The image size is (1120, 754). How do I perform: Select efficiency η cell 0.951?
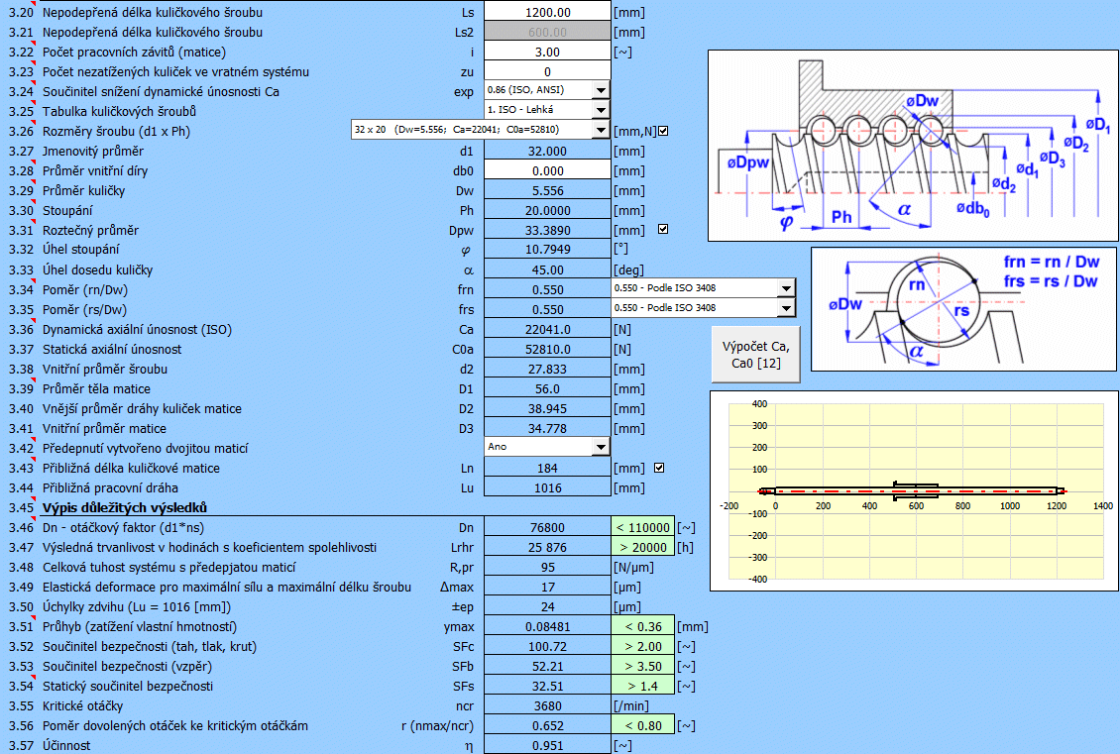point(548,745)
